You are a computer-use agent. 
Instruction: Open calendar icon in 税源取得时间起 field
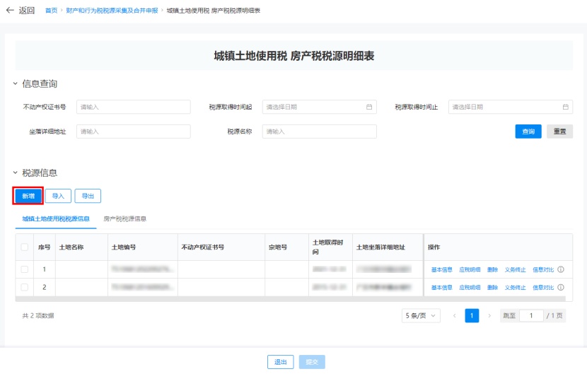click(369, 107)
